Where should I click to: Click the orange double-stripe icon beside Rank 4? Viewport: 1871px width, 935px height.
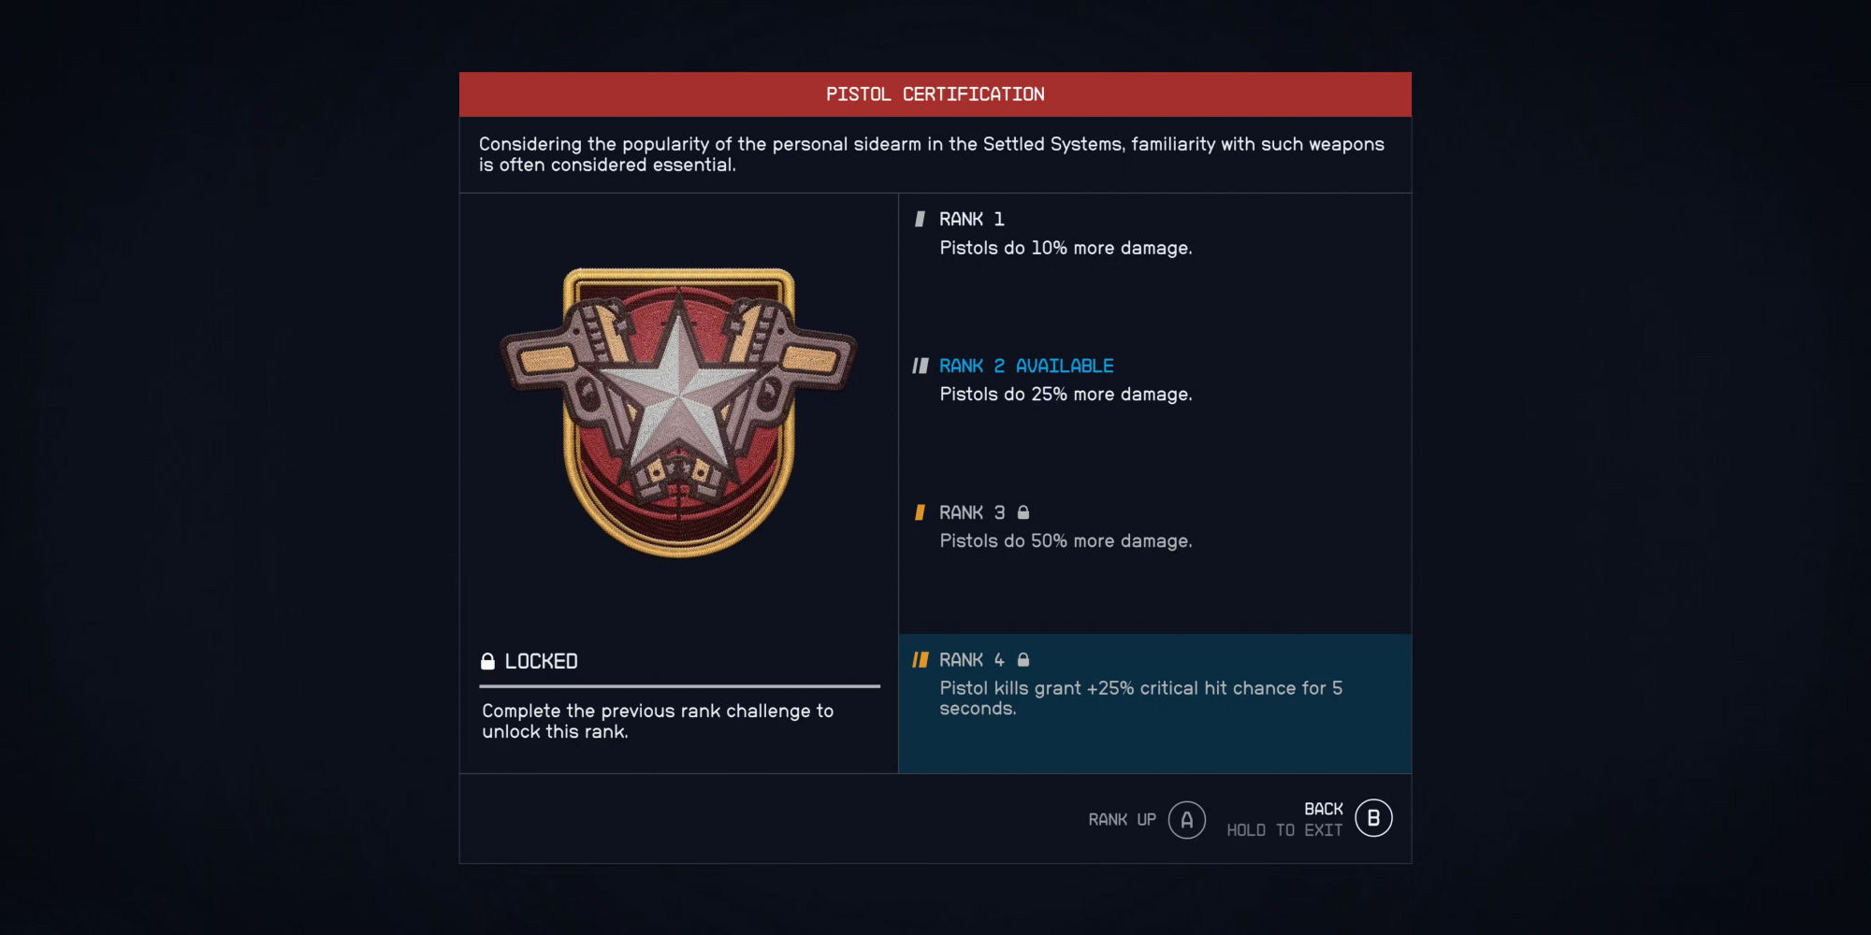tap(921, 659)
